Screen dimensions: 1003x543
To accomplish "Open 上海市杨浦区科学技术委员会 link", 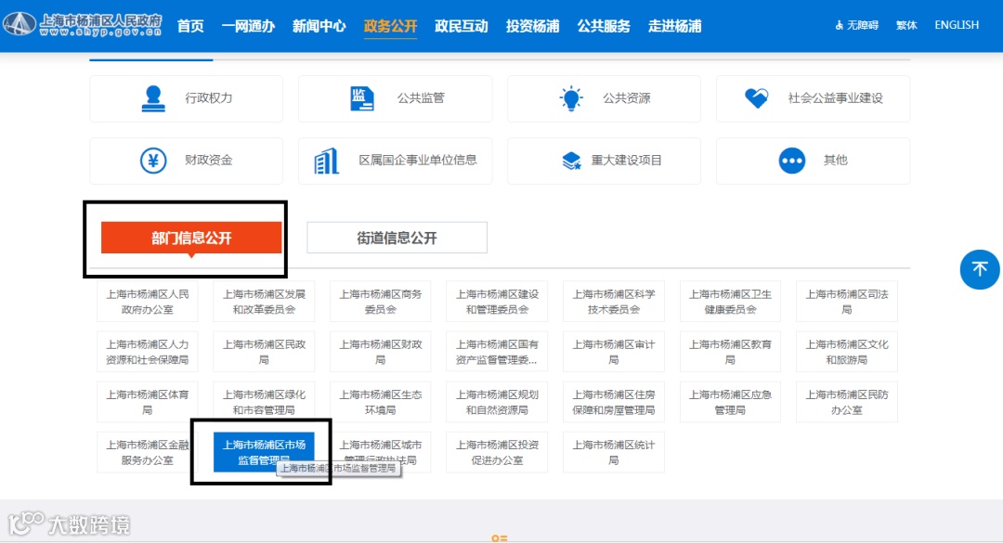I will [614, 302].
